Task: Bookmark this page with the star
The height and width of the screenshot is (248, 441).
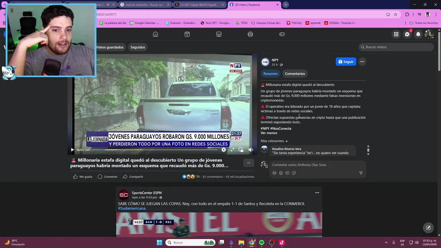Action: pyautogui.click(x=396, y=14)
